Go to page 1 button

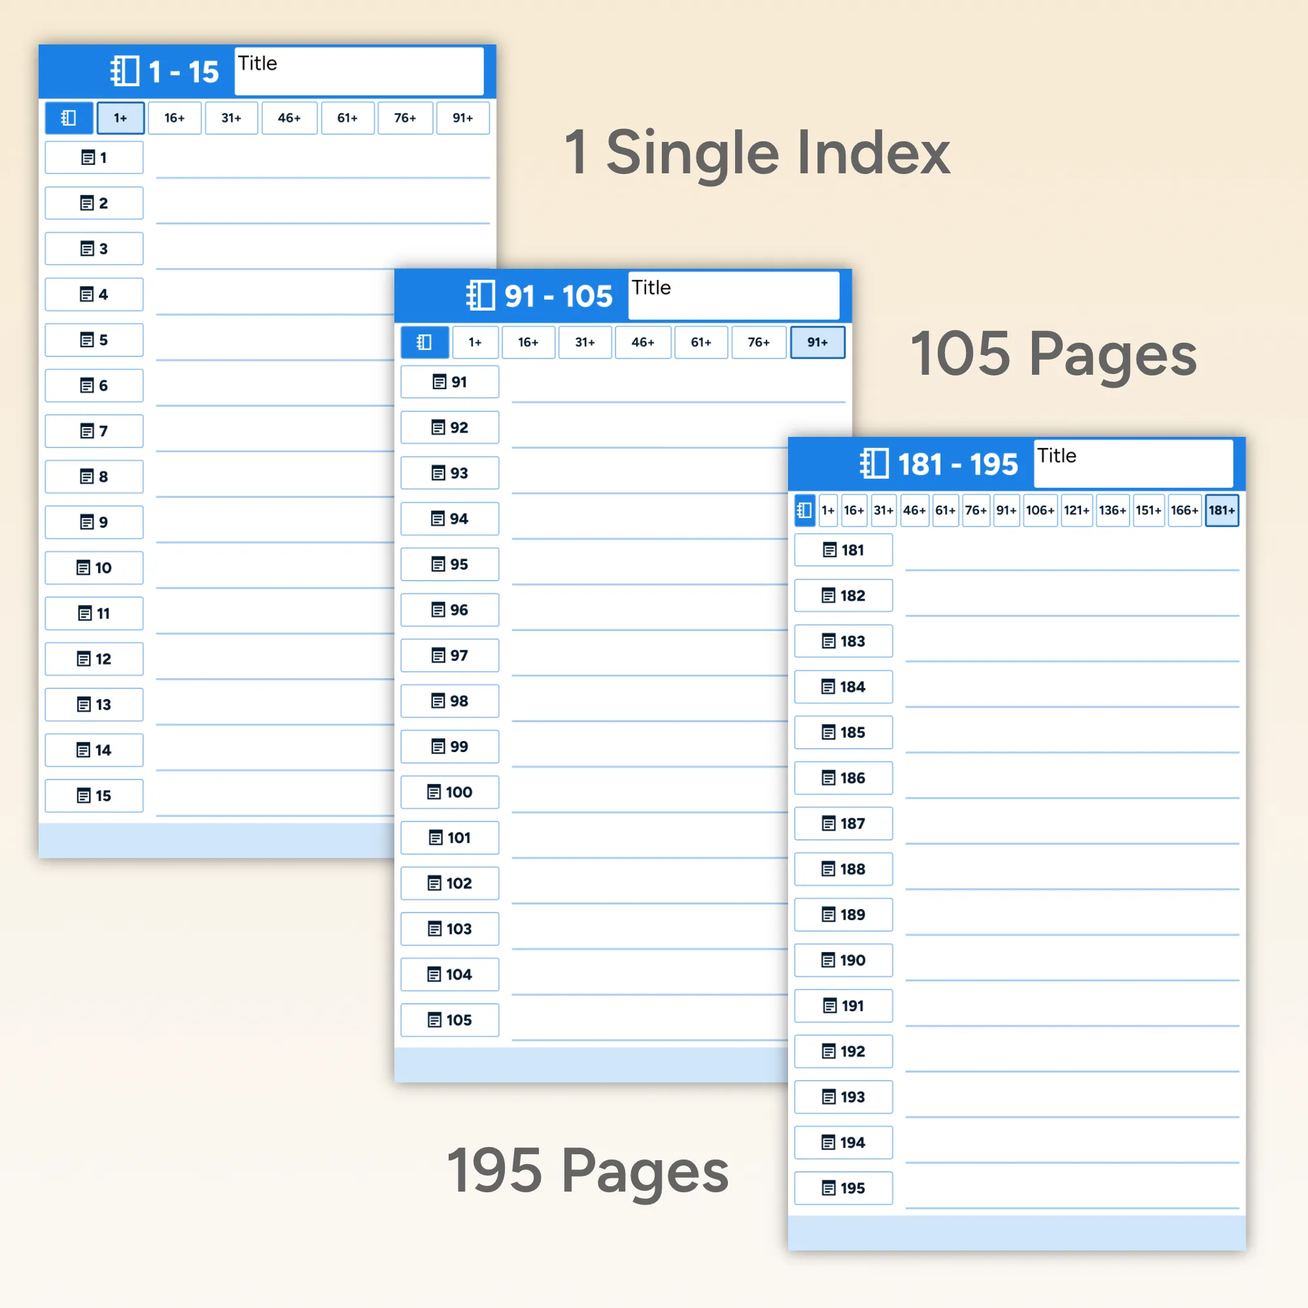pos(94,158)
